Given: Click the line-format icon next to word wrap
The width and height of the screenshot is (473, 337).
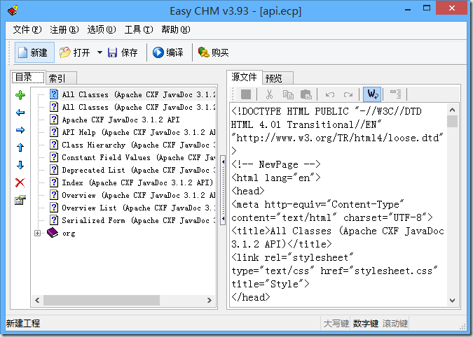Looking at the screenshot, I should pos(395,94).
